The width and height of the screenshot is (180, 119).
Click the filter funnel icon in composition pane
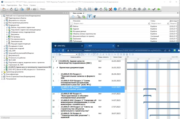point(89,17)
